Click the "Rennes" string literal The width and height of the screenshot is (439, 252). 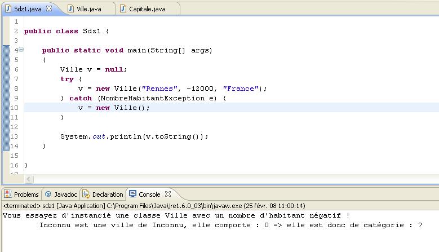click(x=159, y=89)
